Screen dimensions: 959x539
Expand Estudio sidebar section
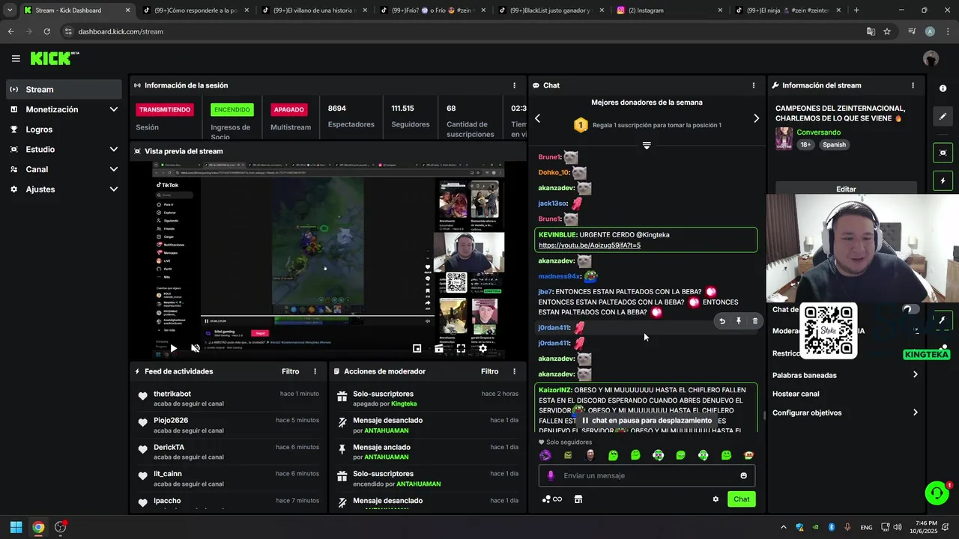(64, 149)
